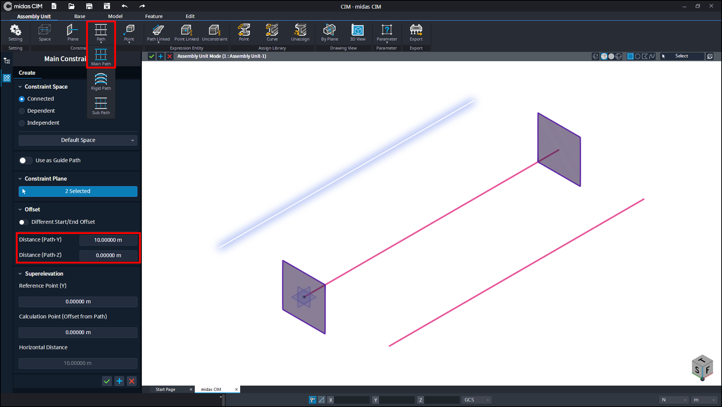722x407 pixels.
Task: Click the 2 Selected constraint plane button
Action: [x=78, y=191]
